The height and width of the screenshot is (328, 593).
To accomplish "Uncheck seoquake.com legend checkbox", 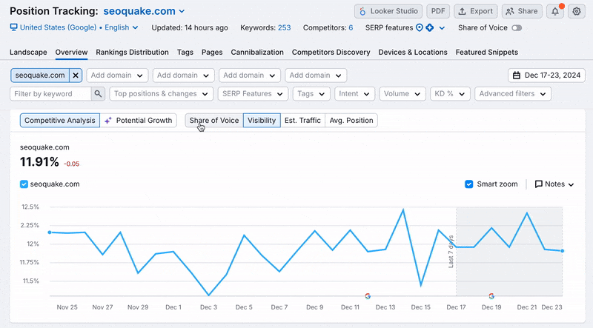I will [x=24, y=184].
